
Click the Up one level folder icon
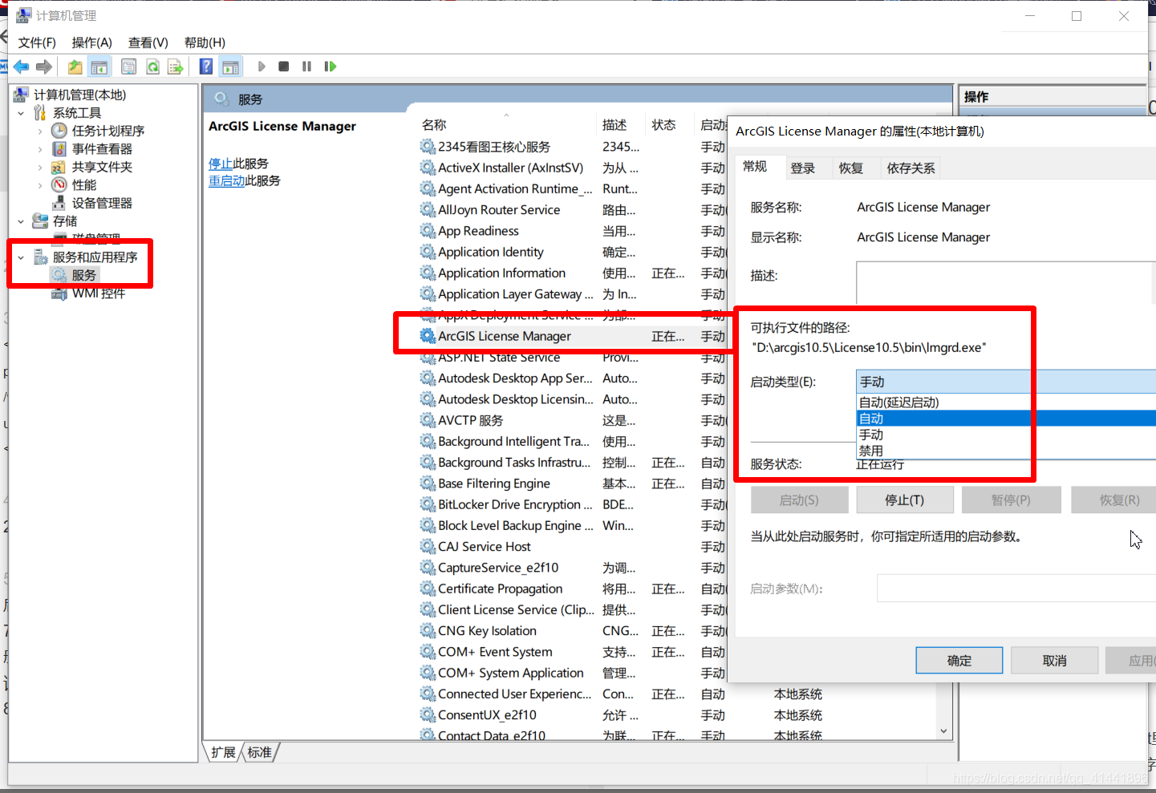click(x=75, y=67)
